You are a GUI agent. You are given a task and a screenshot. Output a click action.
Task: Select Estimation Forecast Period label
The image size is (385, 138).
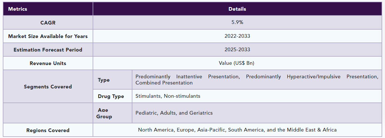(x=48, y=50)
